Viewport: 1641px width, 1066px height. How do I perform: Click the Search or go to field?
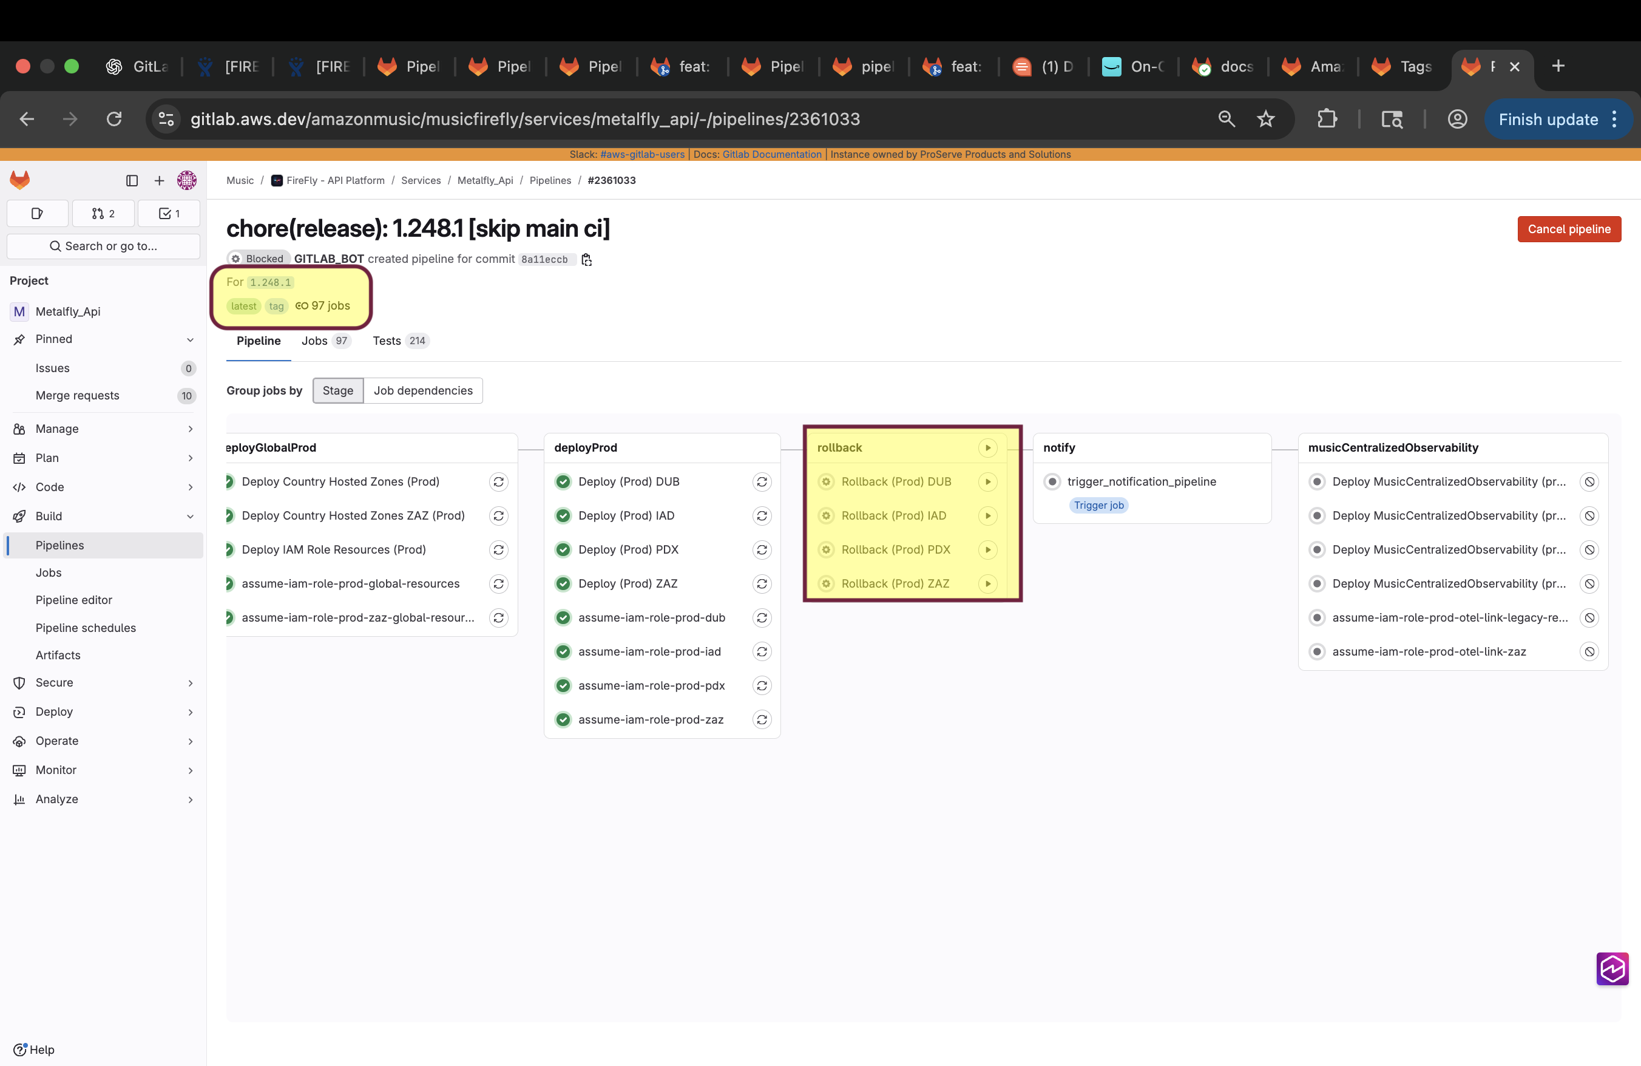pyautogui.click(x=103, y=246)
